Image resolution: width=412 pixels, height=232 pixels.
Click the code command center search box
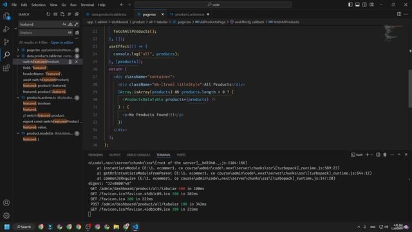(x=213, y=5)
